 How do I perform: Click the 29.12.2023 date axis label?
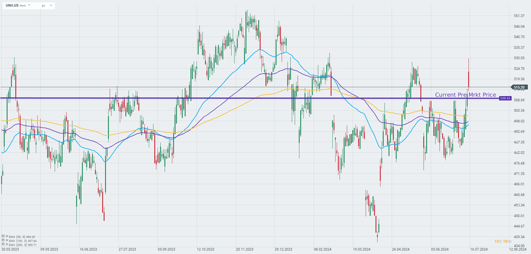tap(283, 249)
